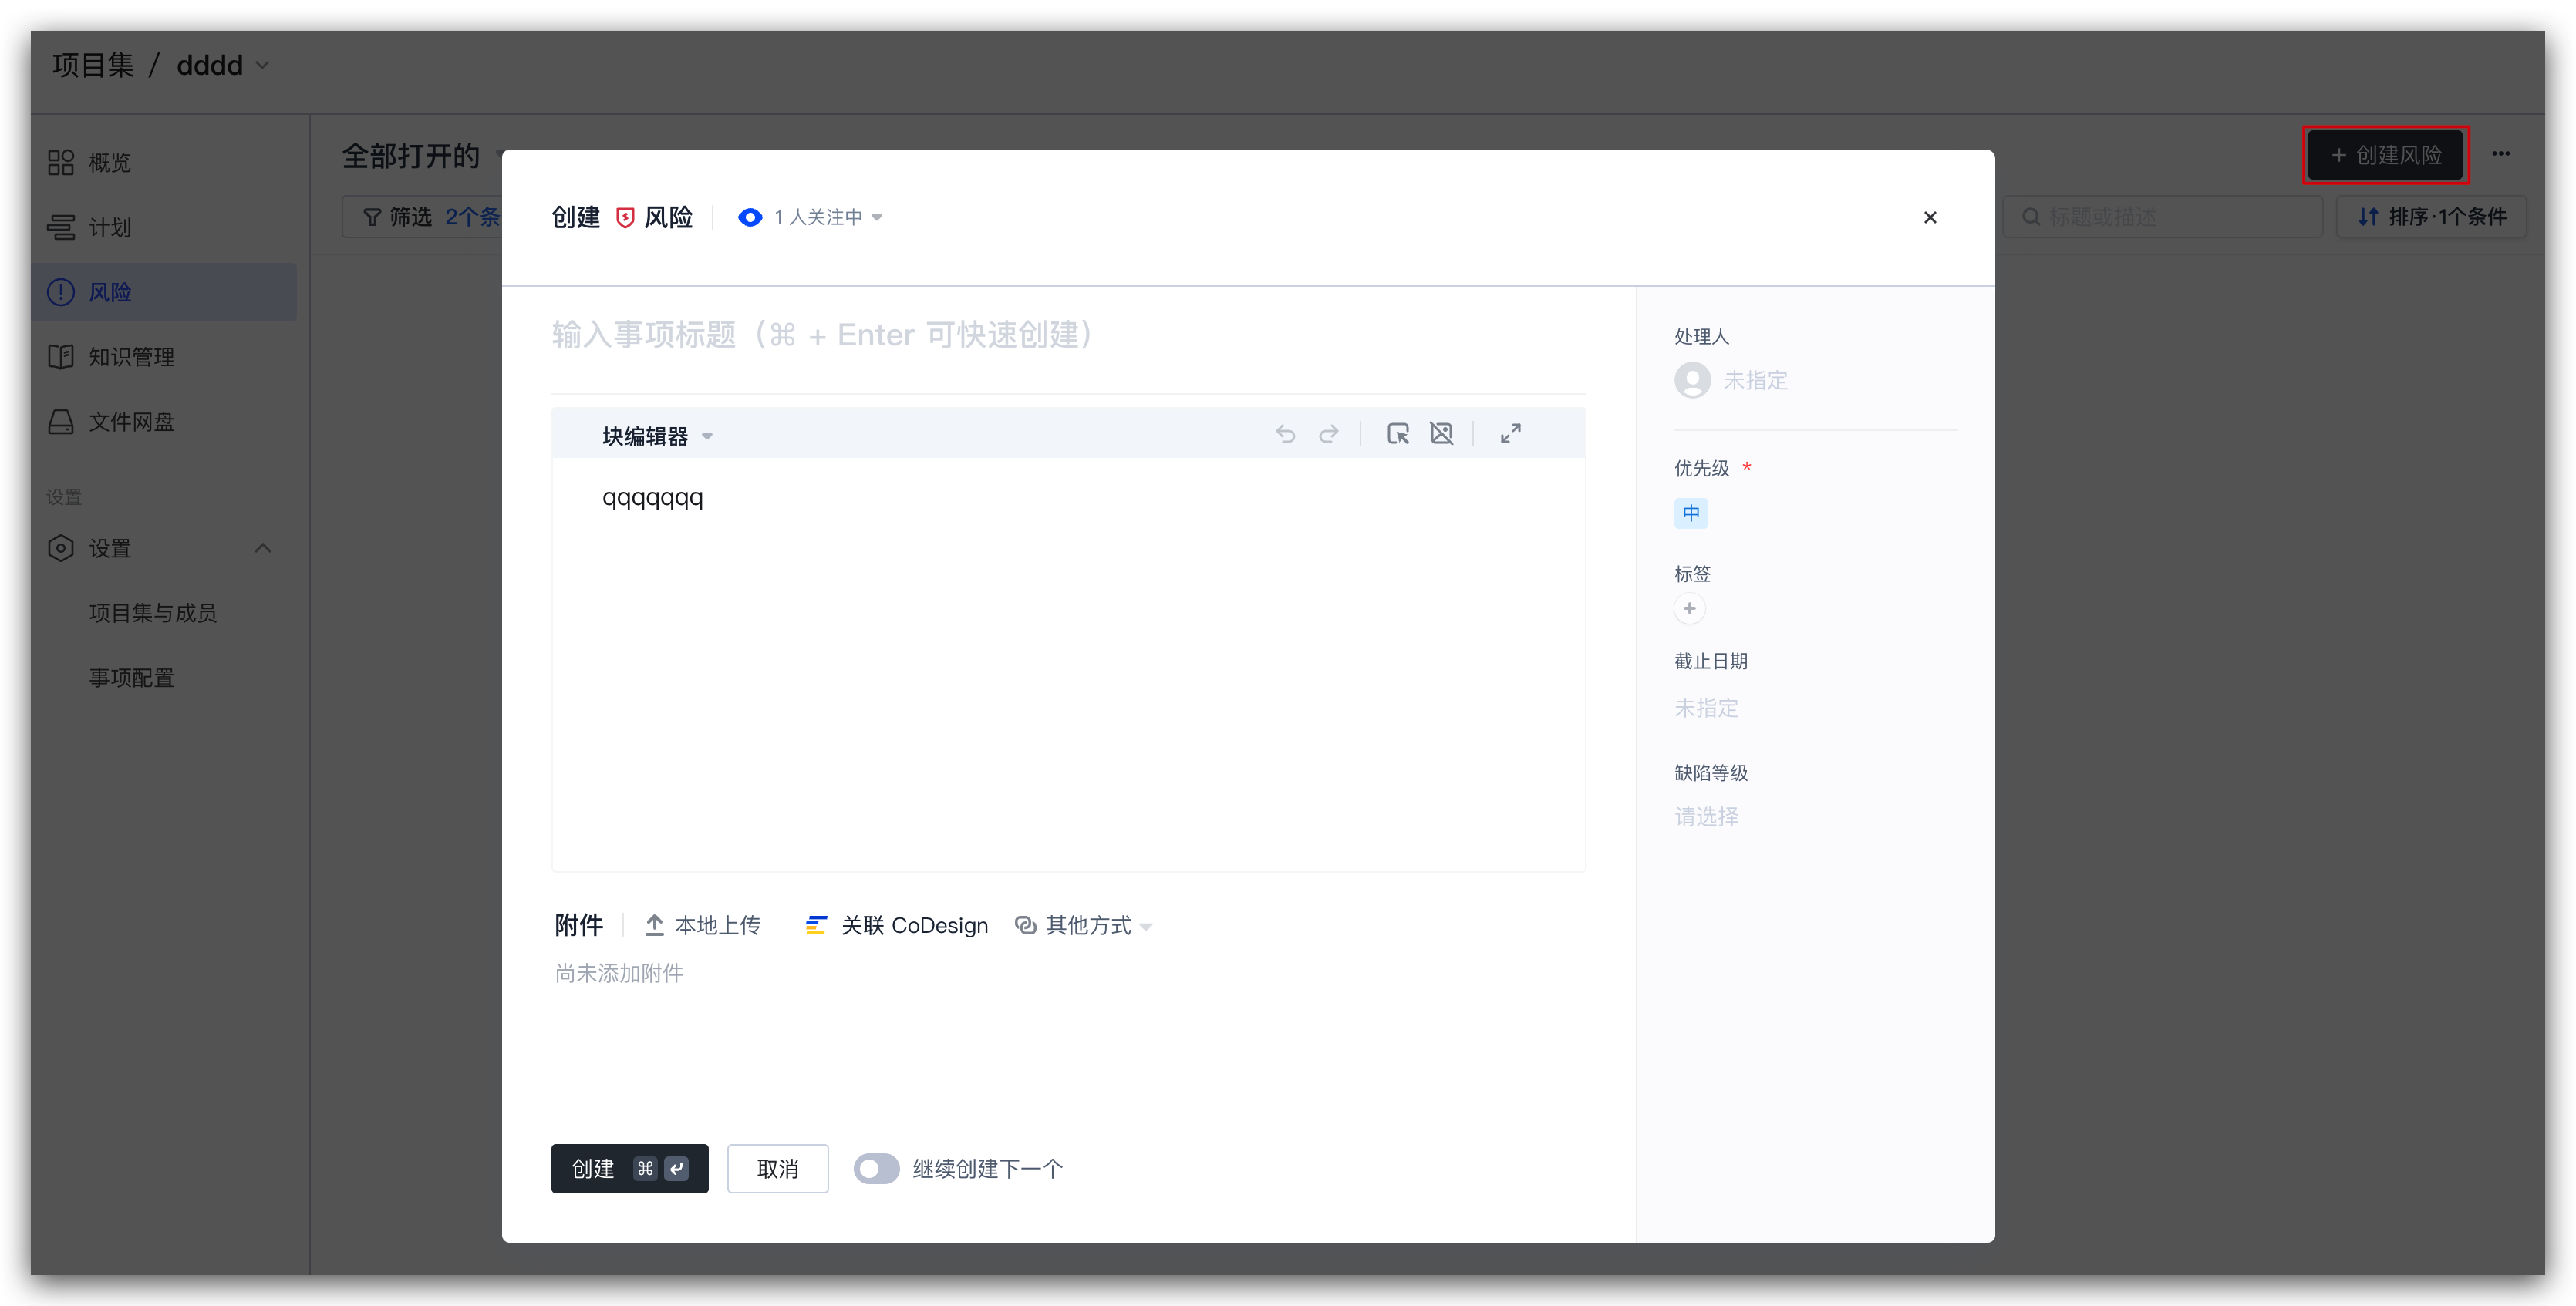The height and width of the screenshot is (1306, 2576).
Task: Click the search magnifier icon
Action: click(x=2031, y=217)
